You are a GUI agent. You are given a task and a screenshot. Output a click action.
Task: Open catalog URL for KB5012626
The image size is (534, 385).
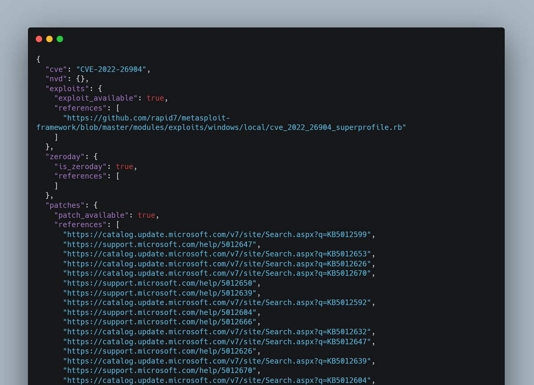217,264
